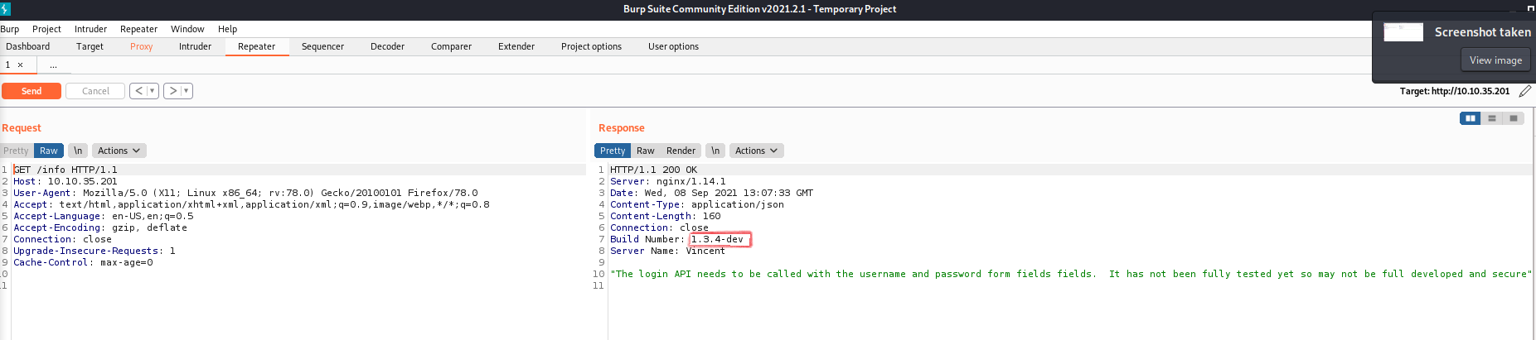Click the login API response body text
Screen dimensions: 1536x340
tap(1071, 274)
